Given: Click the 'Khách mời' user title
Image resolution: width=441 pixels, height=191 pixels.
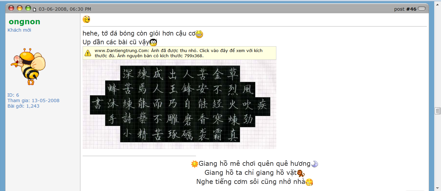Looking at the screenshot, I should click(19, 30).
